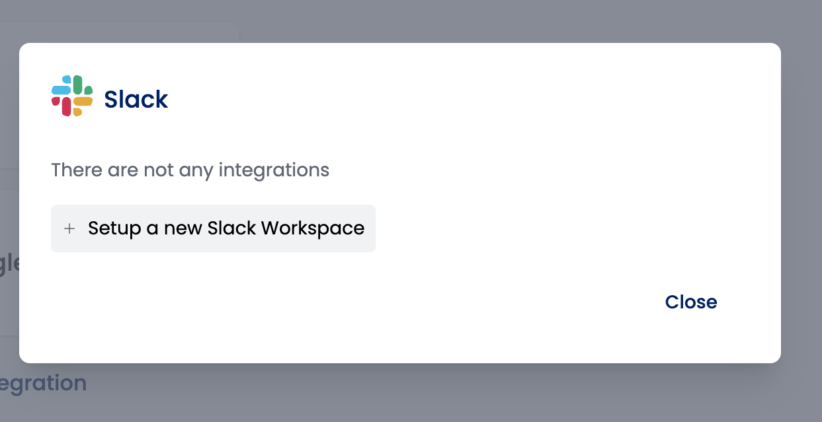Click the dimmed backdrop above the dialog
Screen dimensions: 822x422
tap(463, 20)
